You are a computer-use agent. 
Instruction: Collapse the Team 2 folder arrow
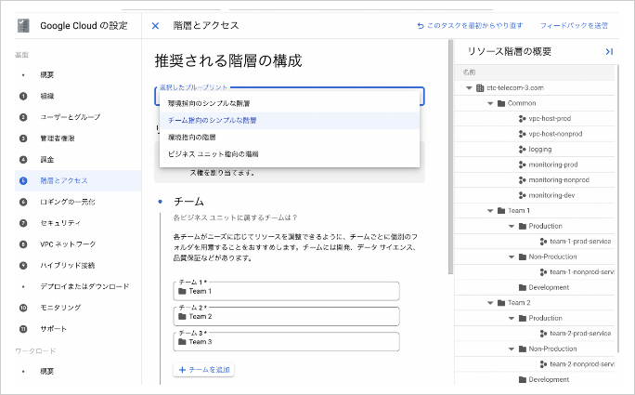490,303
